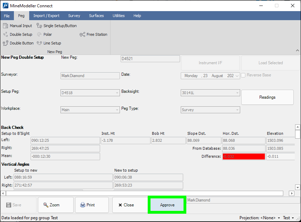The height and width of the screenshot is (222, 301).
Task: Open the Readings button
Action: [267, 97]
